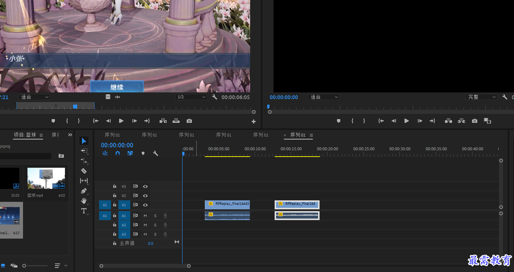The width and height of the screenshot is (514, 272).
Task: Select the Slip tool
Action: (84, 181)
